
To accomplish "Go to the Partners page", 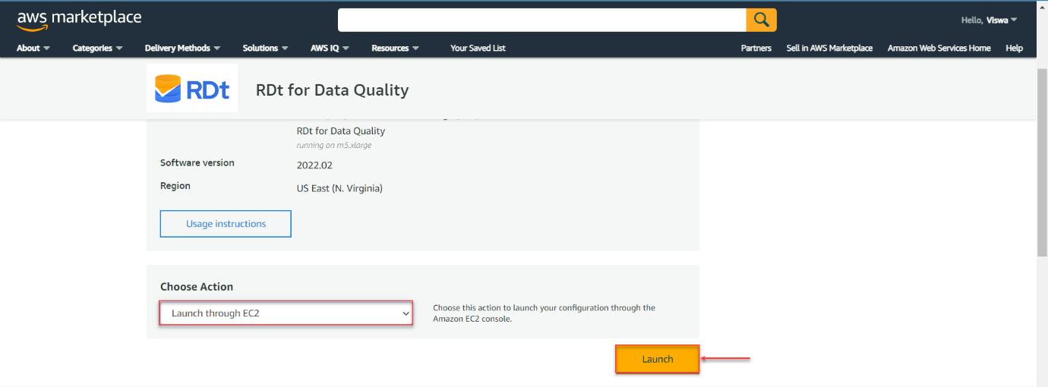I will [x=756, y=48].
